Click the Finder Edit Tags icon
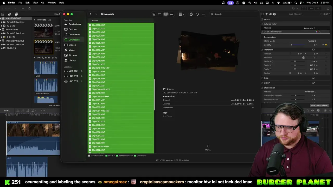 tap(197, 14)
